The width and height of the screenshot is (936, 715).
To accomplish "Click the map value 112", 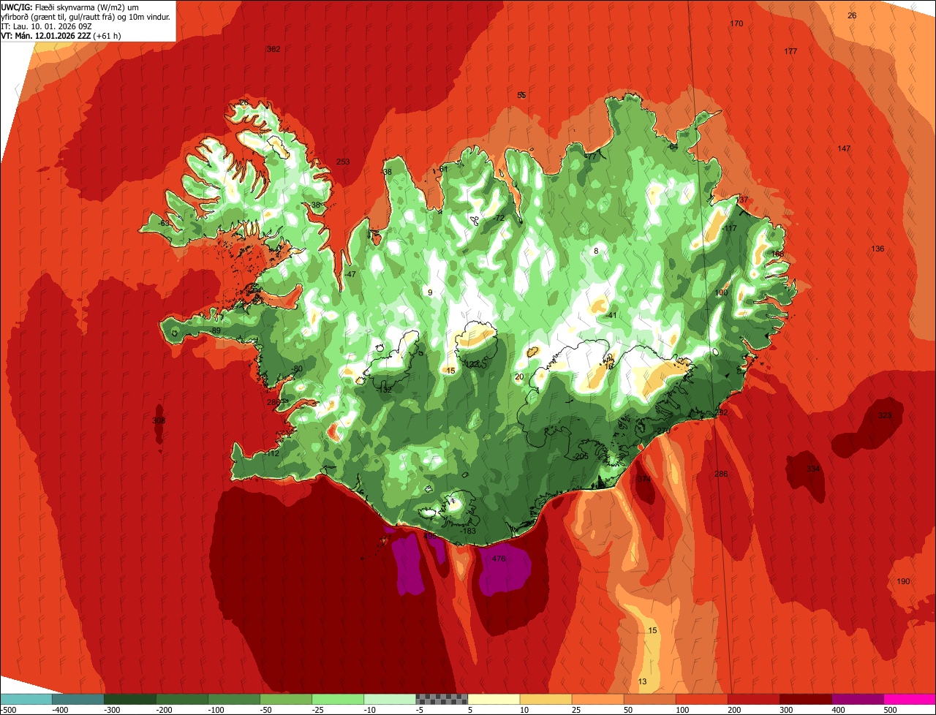I will [x=272, y=453].
